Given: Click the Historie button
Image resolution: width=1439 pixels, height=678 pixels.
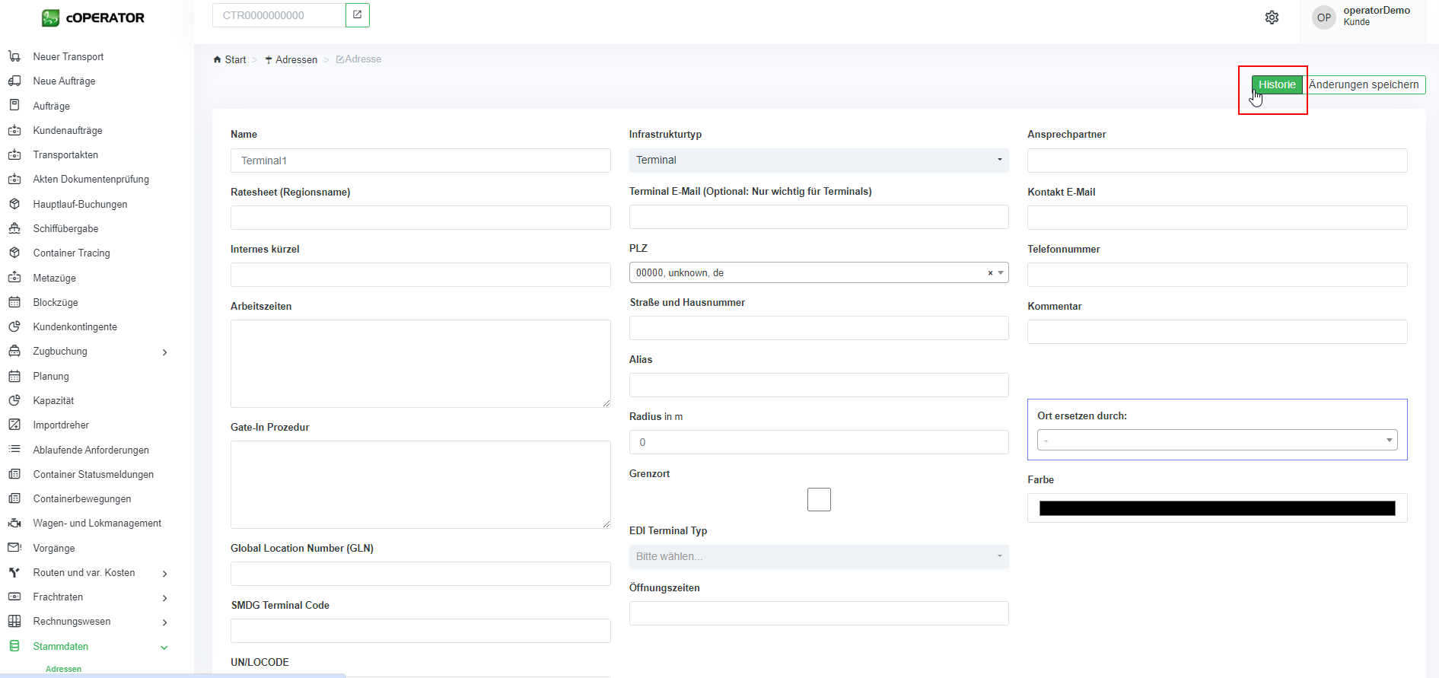Looking at the screenshot, I should click(x=1276, y=84).
